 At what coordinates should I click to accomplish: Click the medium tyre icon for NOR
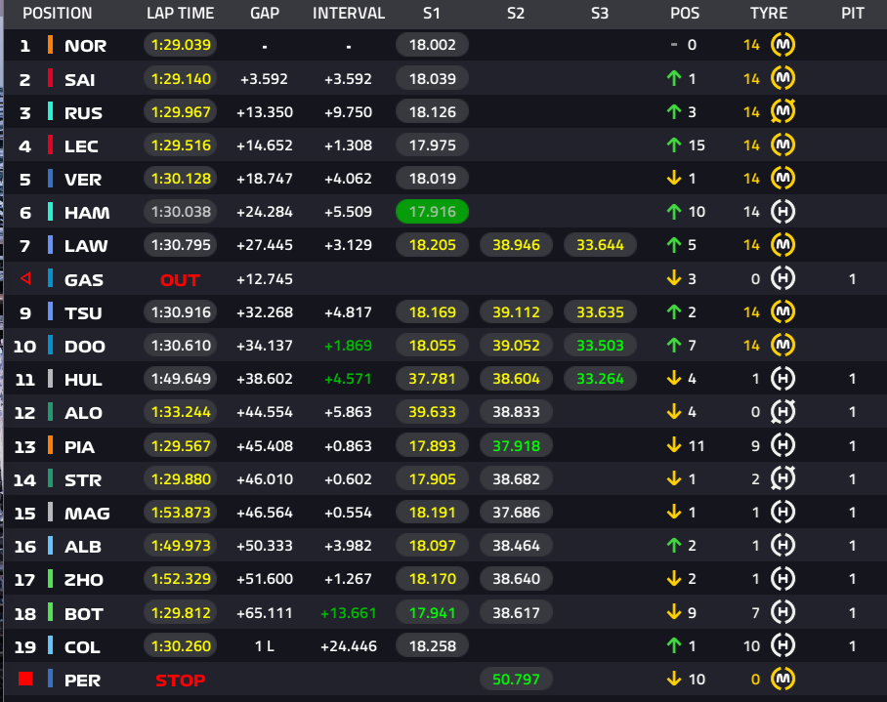(x=782, y=45)
